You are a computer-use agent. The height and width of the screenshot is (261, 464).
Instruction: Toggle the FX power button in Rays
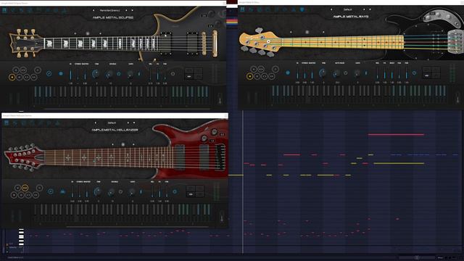[x=414, y=72]
